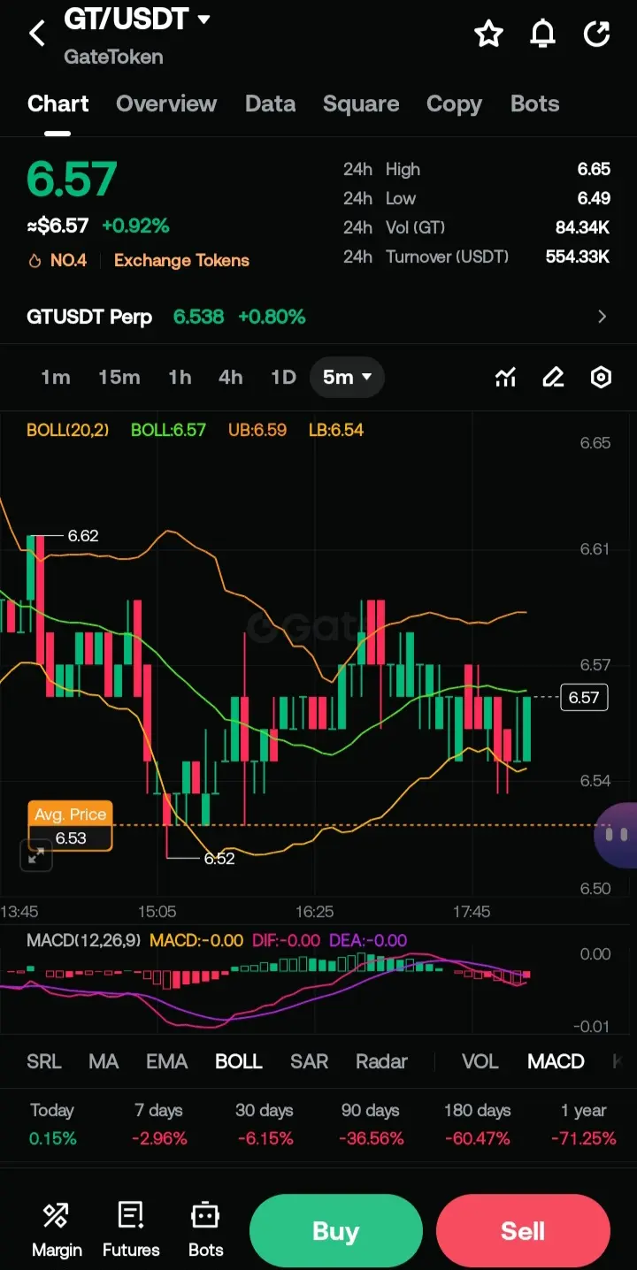
Task: Open GTUSDT Perp contract row
Action: pyautogui.click(x=318, y=317)
